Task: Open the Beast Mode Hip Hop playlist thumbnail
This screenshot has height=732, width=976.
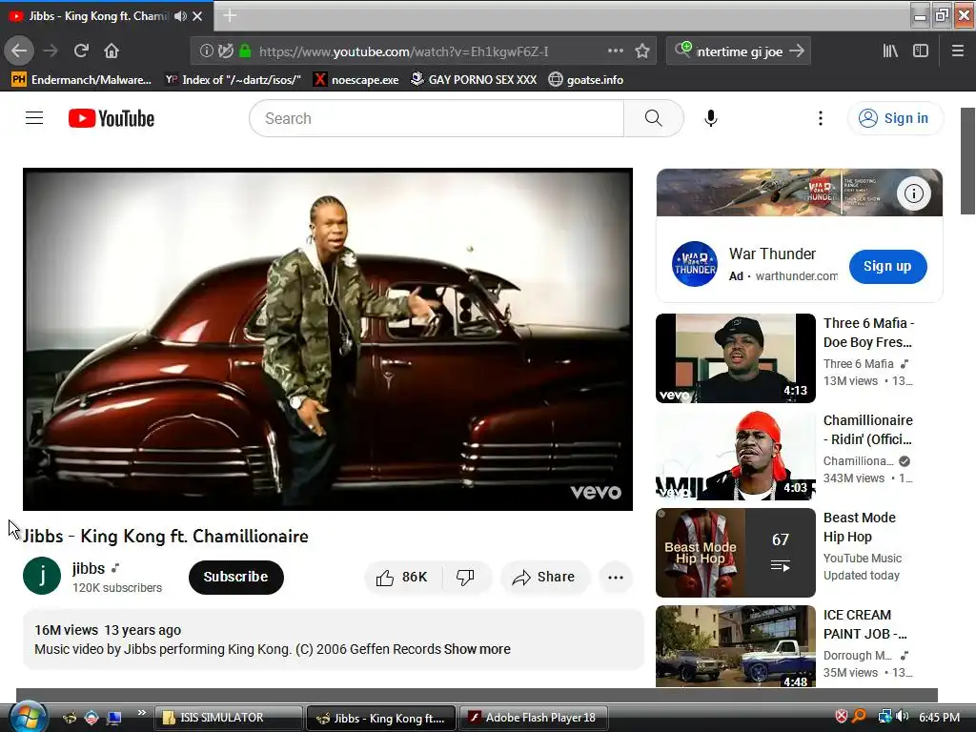Action: pyautogui.click(x=736, y=553)
